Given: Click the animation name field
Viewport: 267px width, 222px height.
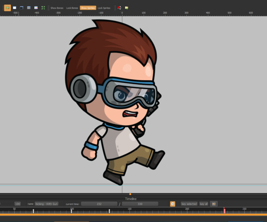Looking at the screenshot, I should (46, 204).
